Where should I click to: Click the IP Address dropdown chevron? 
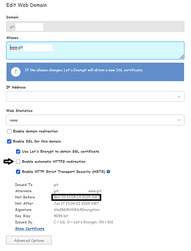click(179, 96)
